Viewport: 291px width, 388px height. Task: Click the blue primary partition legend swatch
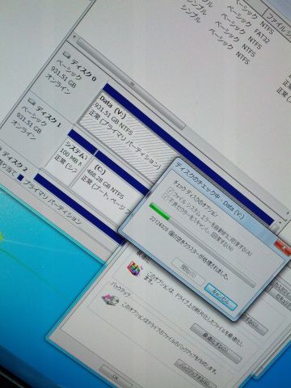[x=20, y=178]
